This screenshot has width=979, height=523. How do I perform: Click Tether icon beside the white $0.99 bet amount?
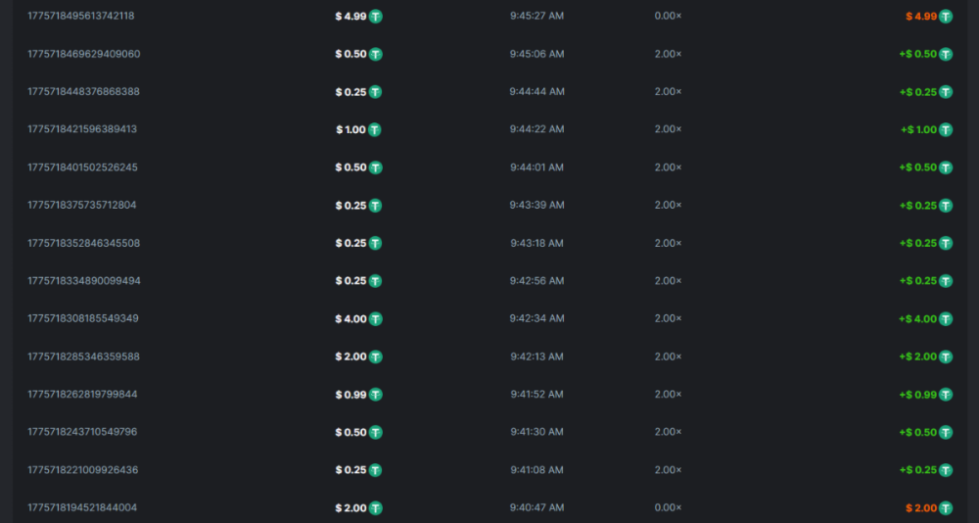(375, 395)
